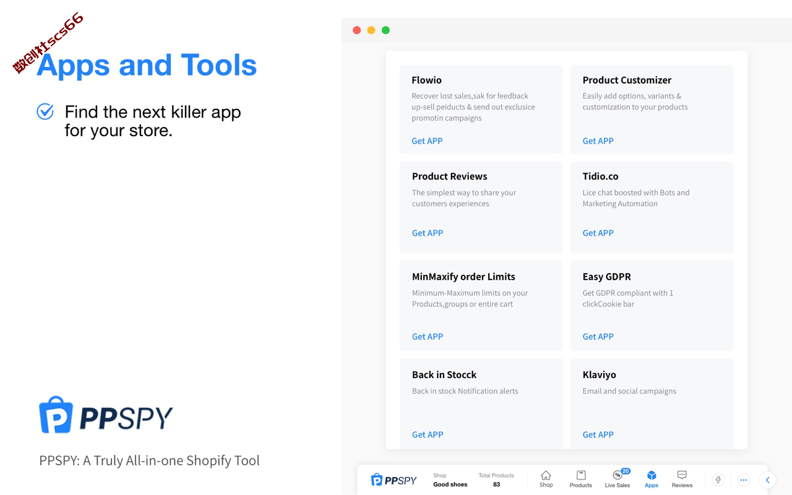
Task: Get the Tidio.co app
Action: click(x=598, y=233)
